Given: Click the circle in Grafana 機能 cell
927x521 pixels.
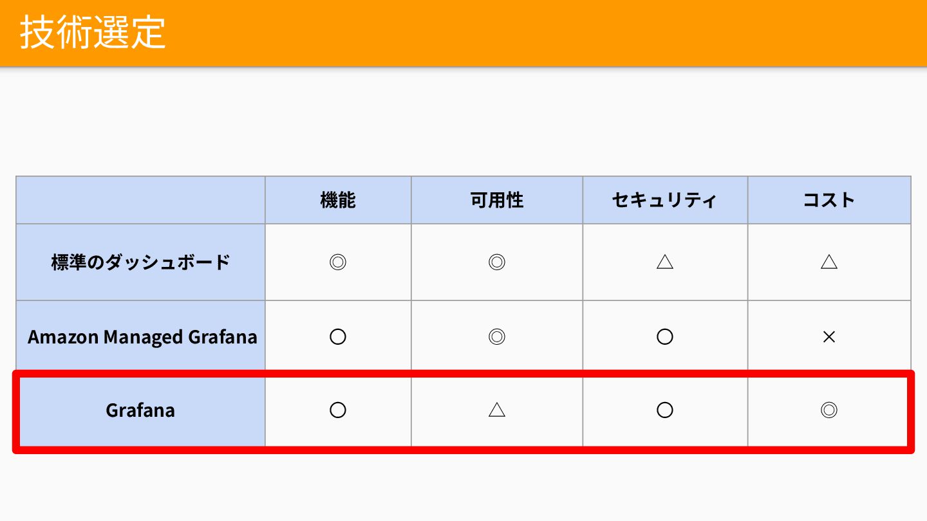Looking at the screenshot, I should 338,410.
